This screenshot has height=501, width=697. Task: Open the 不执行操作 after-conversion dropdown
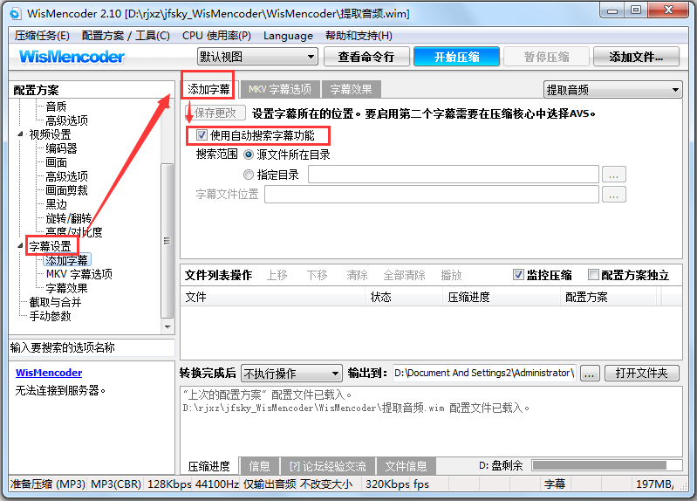click(x=291, y=373)
